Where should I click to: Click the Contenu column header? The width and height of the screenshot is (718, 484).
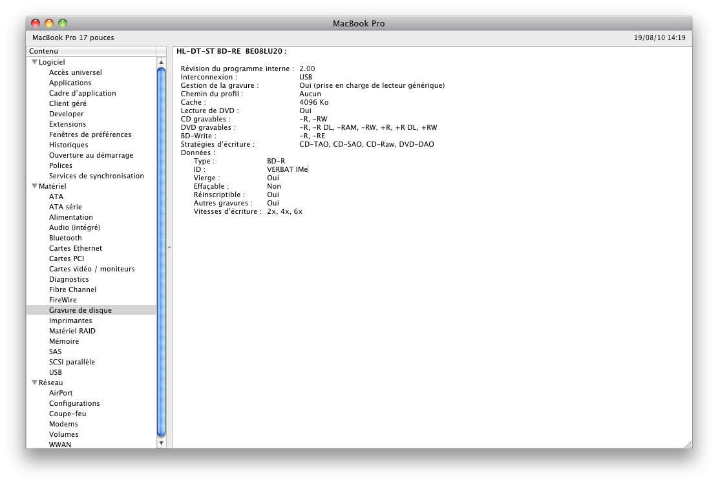pyautogui.click(x=90, y=51)
